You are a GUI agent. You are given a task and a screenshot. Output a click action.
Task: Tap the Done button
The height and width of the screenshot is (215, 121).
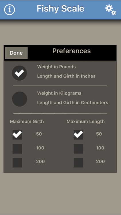[x=16, y=53]
